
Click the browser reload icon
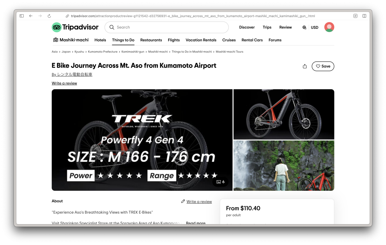pos(49,16)
